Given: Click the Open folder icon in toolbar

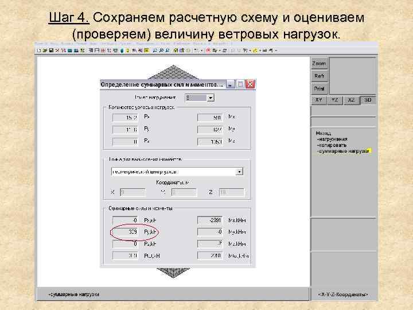Looking at the screenshot, I should 45,51.
